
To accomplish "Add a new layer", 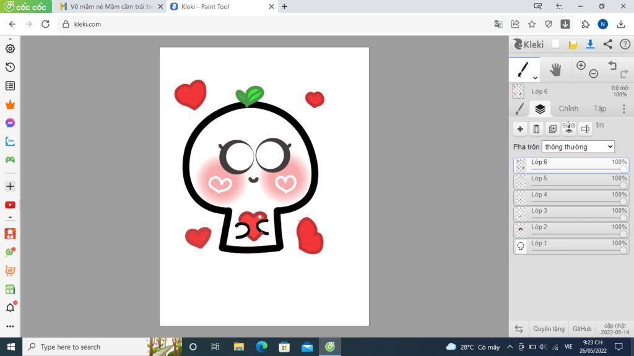I will [x=520, y=129].
